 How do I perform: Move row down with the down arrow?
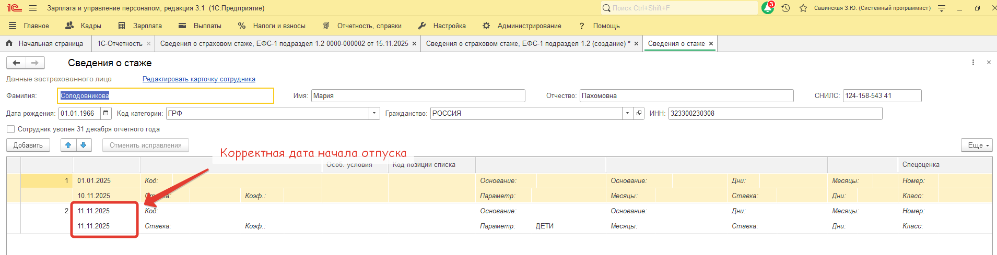coord(84,145)
